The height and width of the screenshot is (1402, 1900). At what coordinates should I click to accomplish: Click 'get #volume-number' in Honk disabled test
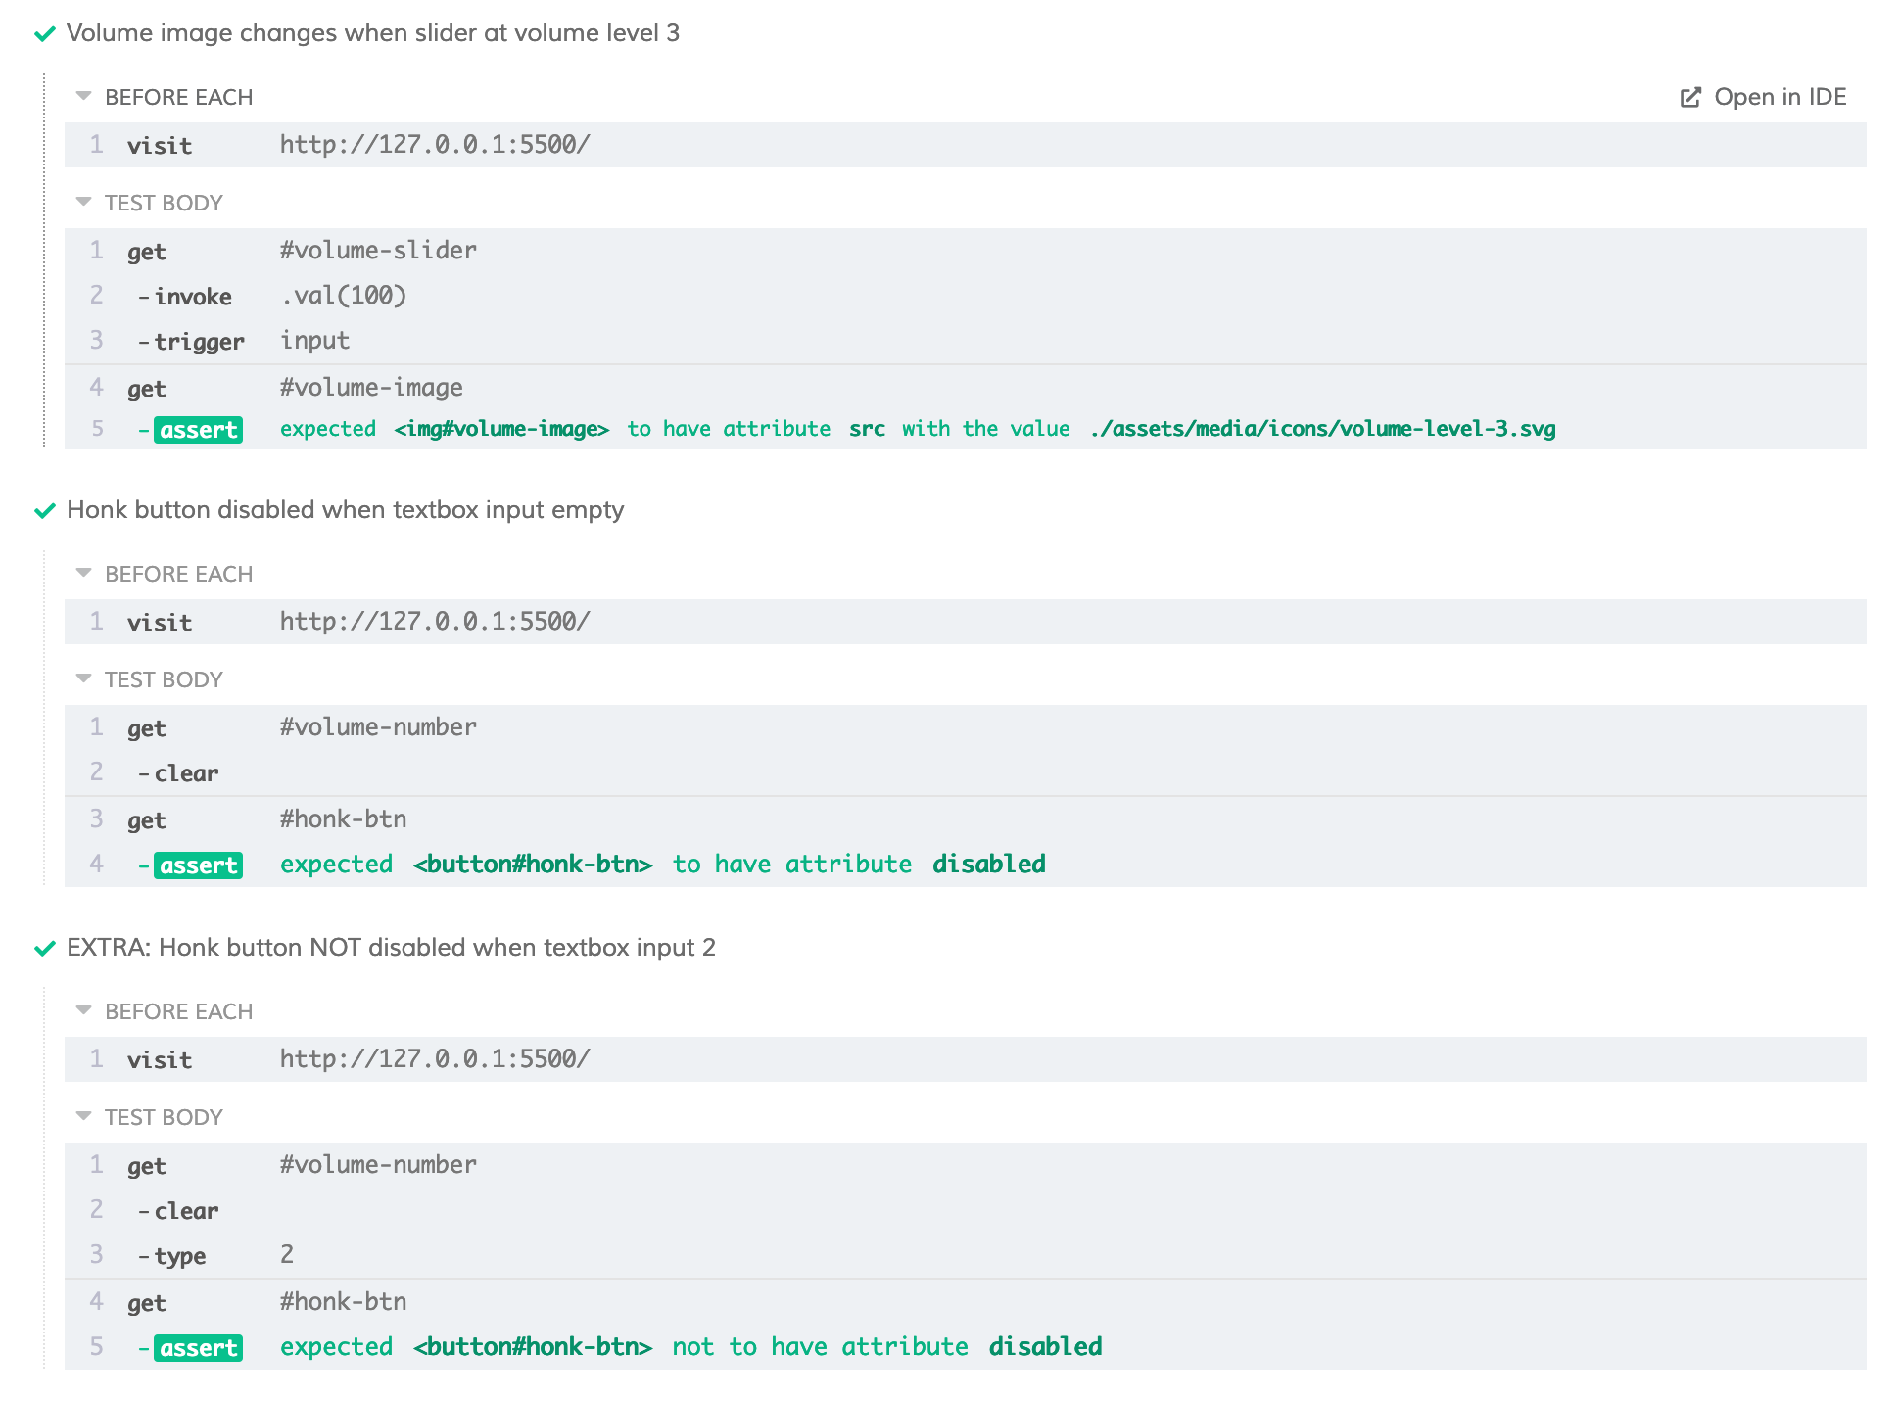coord(966,727)
